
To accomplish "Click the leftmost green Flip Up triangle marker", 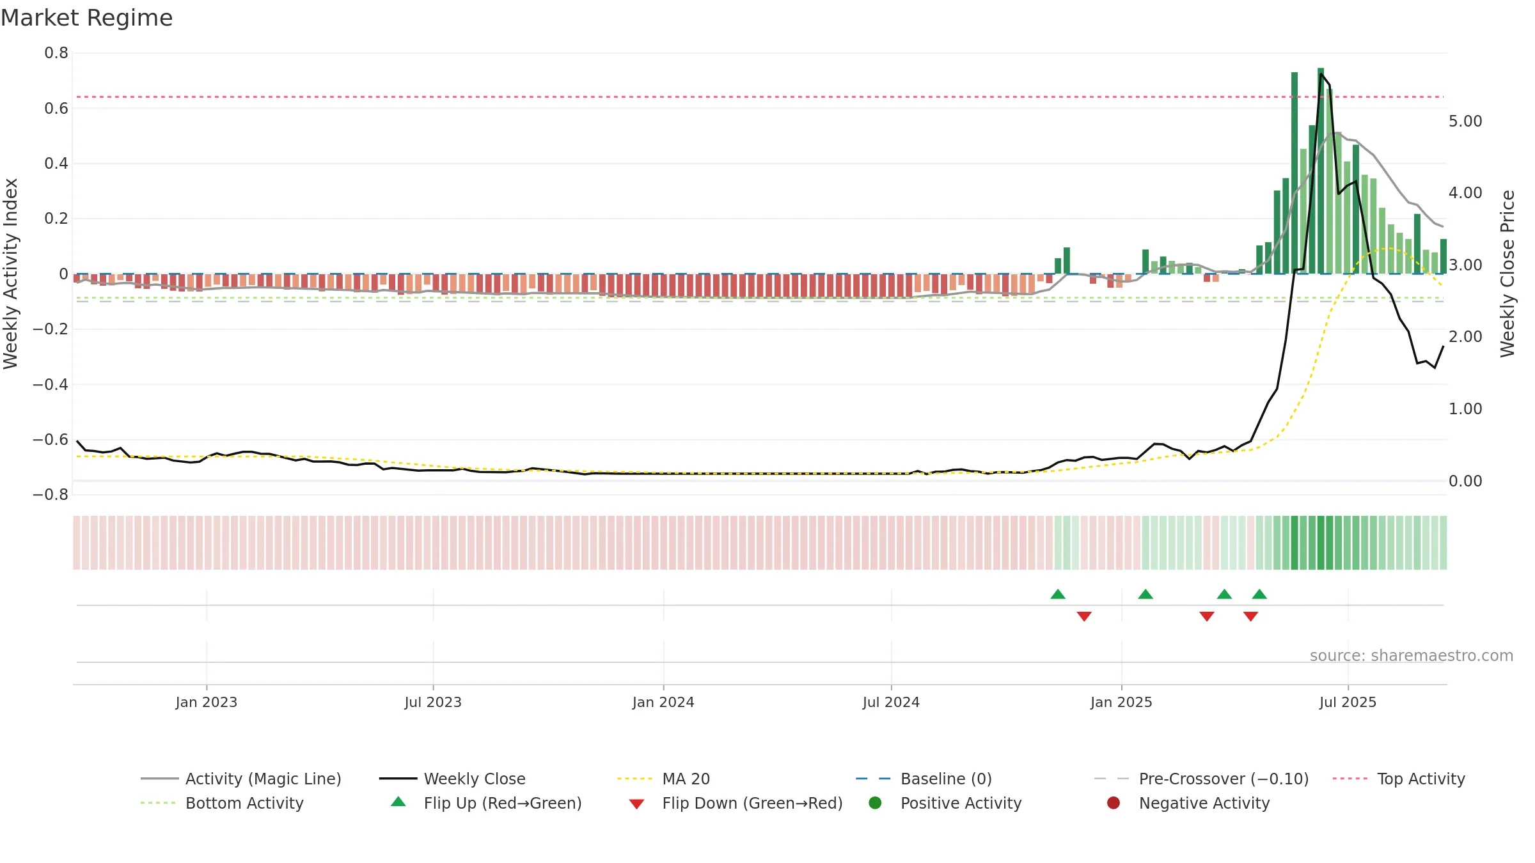I will (1058, 595).
